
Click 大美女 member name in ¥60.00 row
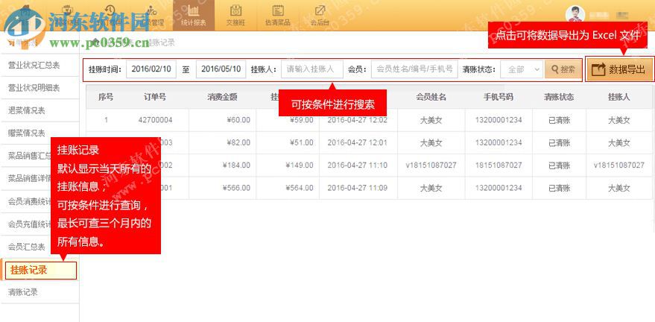(431, 120)
